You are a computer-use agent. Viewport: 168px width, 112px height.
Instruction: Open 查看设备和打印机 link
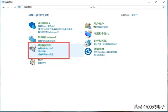pos(46,48)
